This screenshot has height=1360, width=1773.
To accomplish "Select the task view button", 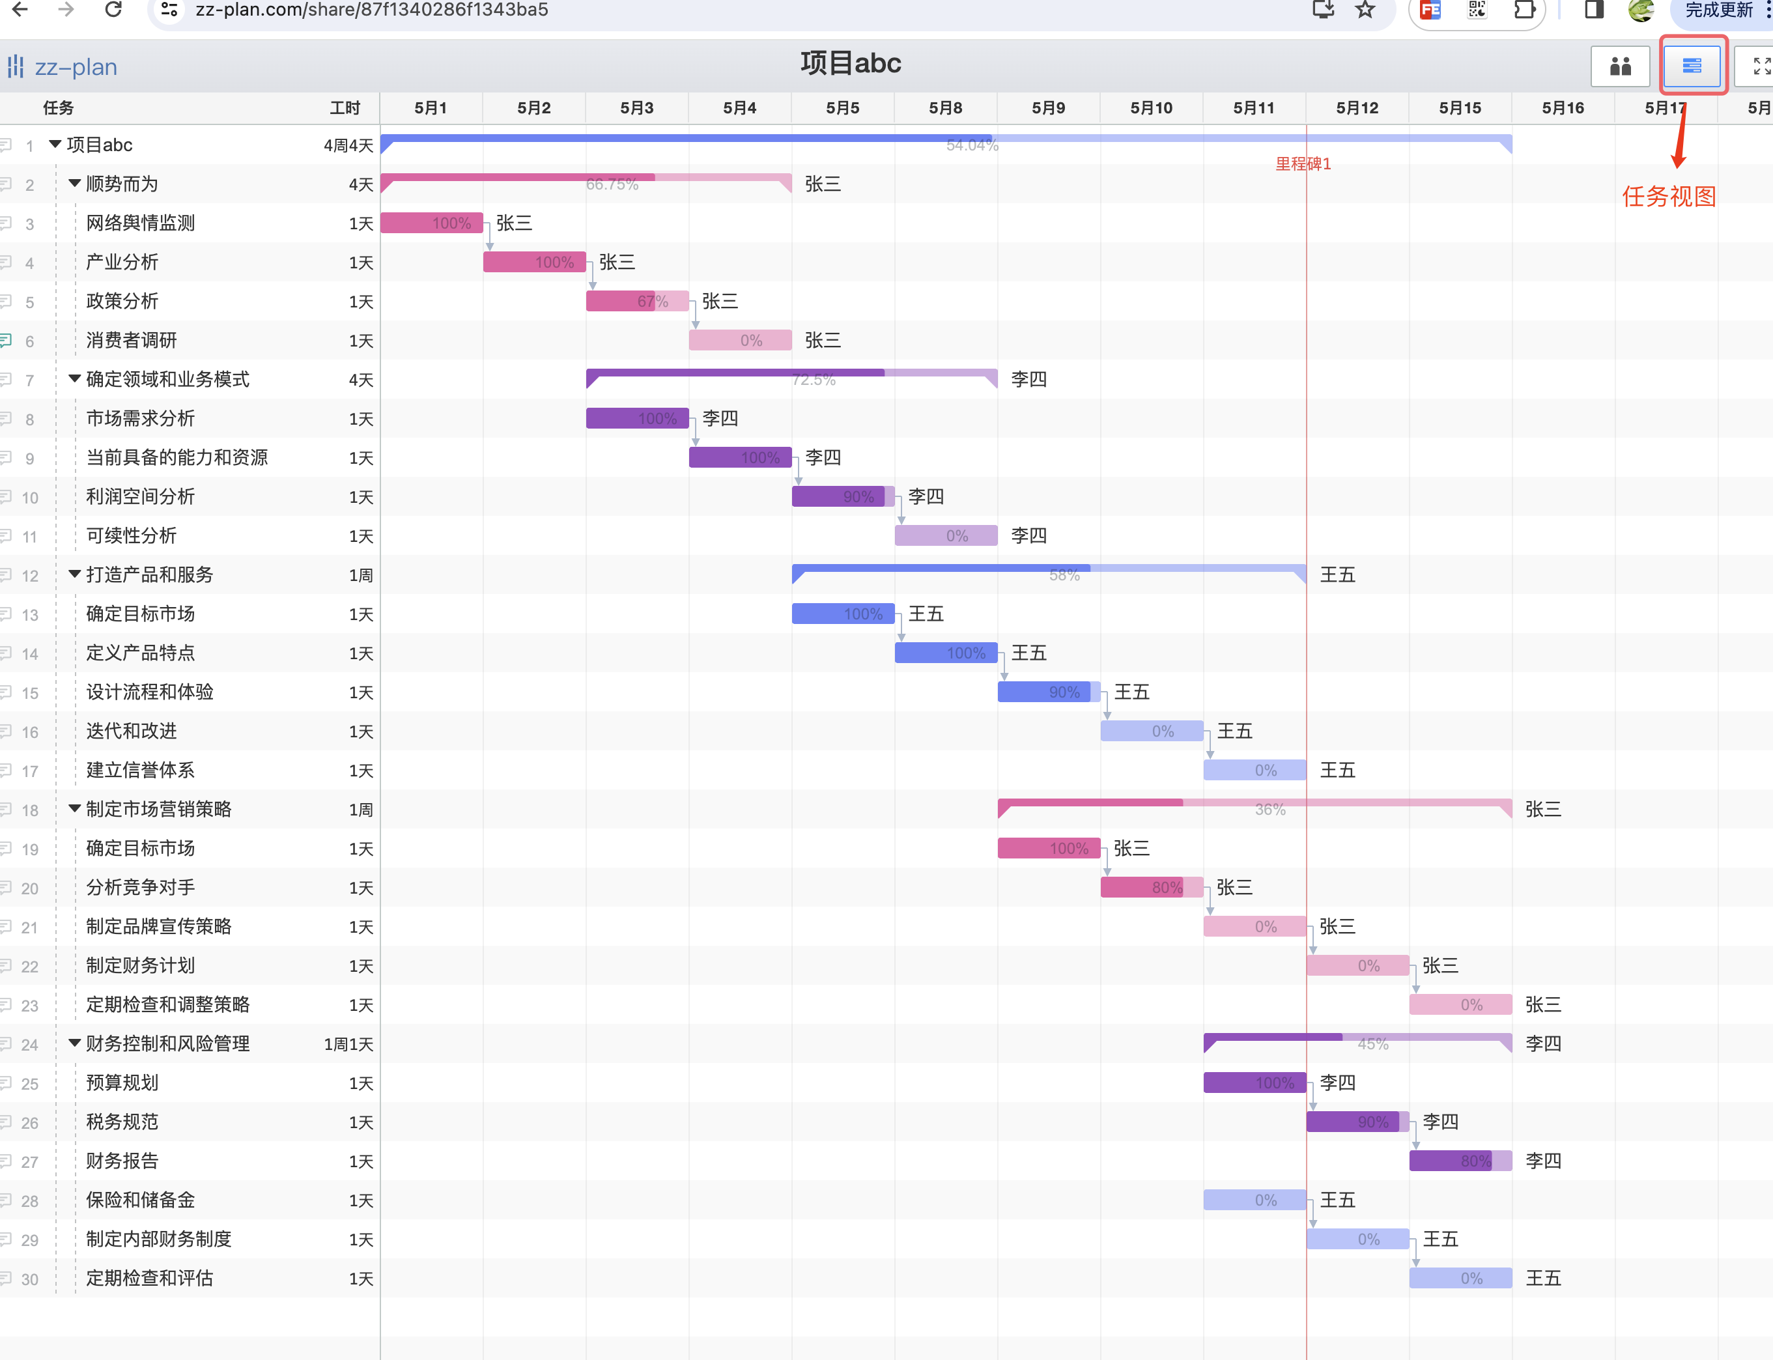I will tap(1692, 66).
